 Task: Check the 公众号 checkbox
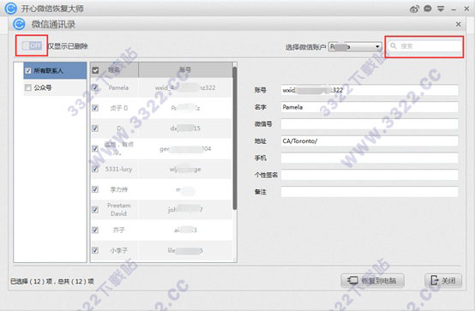(28, 88)
